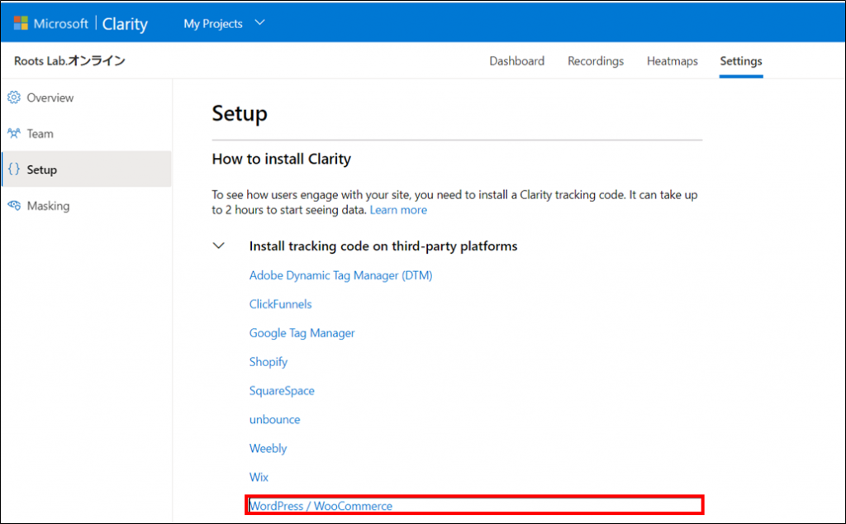Collapse the third-party platforms install section

(x=219, y=246)
